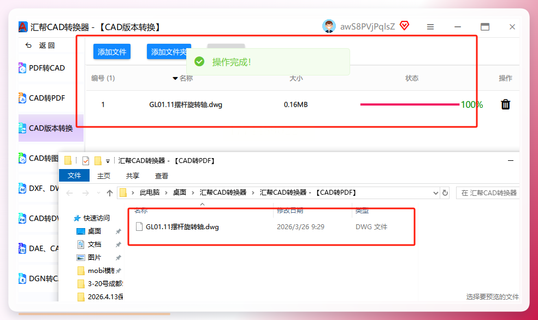The height and width of the screenshot is (320, 538).
Task: Click the 100% status text
Action: [472, 104]
